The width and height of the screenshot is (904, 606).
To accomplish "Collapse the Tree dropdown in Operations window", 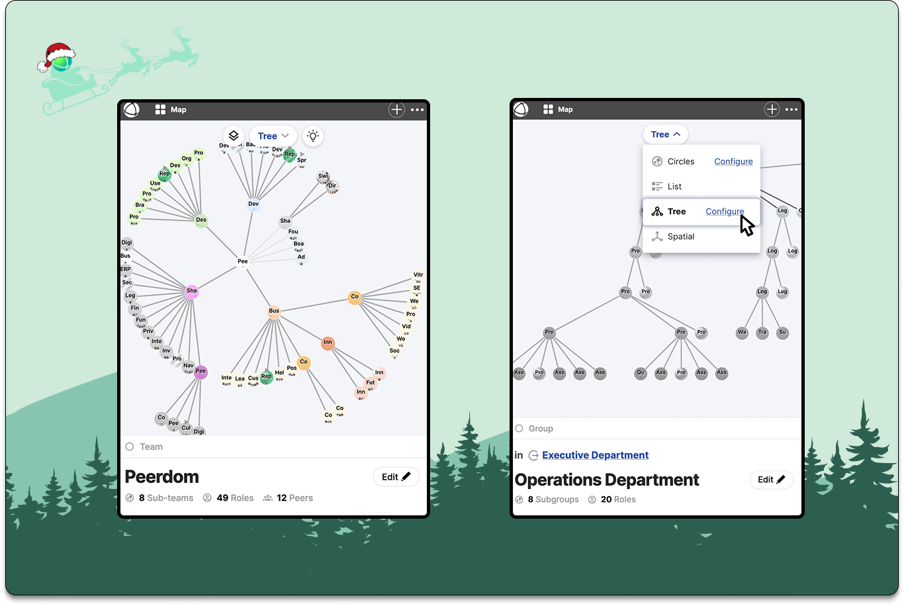I will click(665, 134).
